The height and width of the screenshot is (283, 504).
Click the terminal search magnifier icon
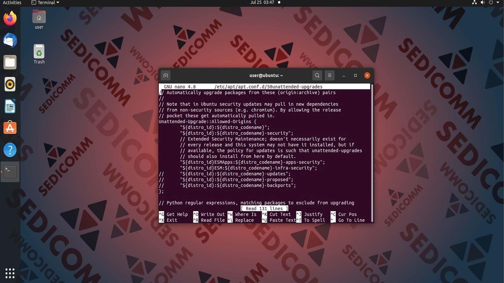317,75
